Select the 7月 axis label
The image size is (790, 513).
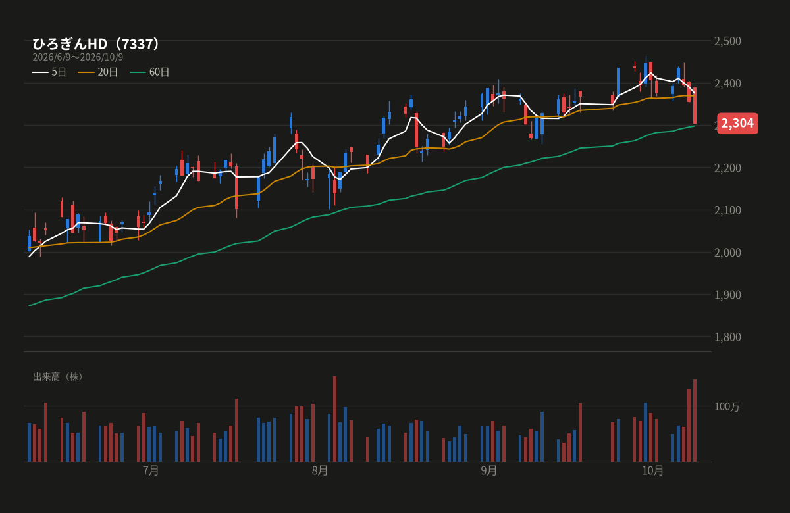click(151, 470)
